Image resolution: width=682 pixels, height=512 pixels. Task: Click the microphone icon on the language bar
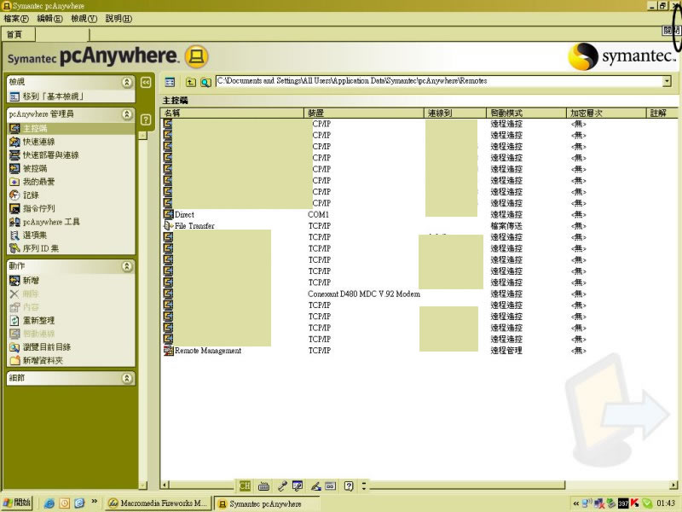[282, 486]
